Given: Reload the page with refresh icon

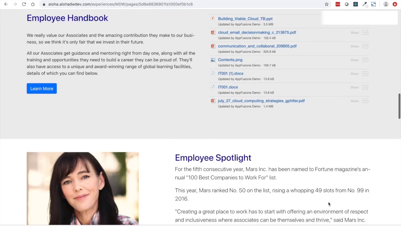Looking at the screenshot, I should pos(24,4).
